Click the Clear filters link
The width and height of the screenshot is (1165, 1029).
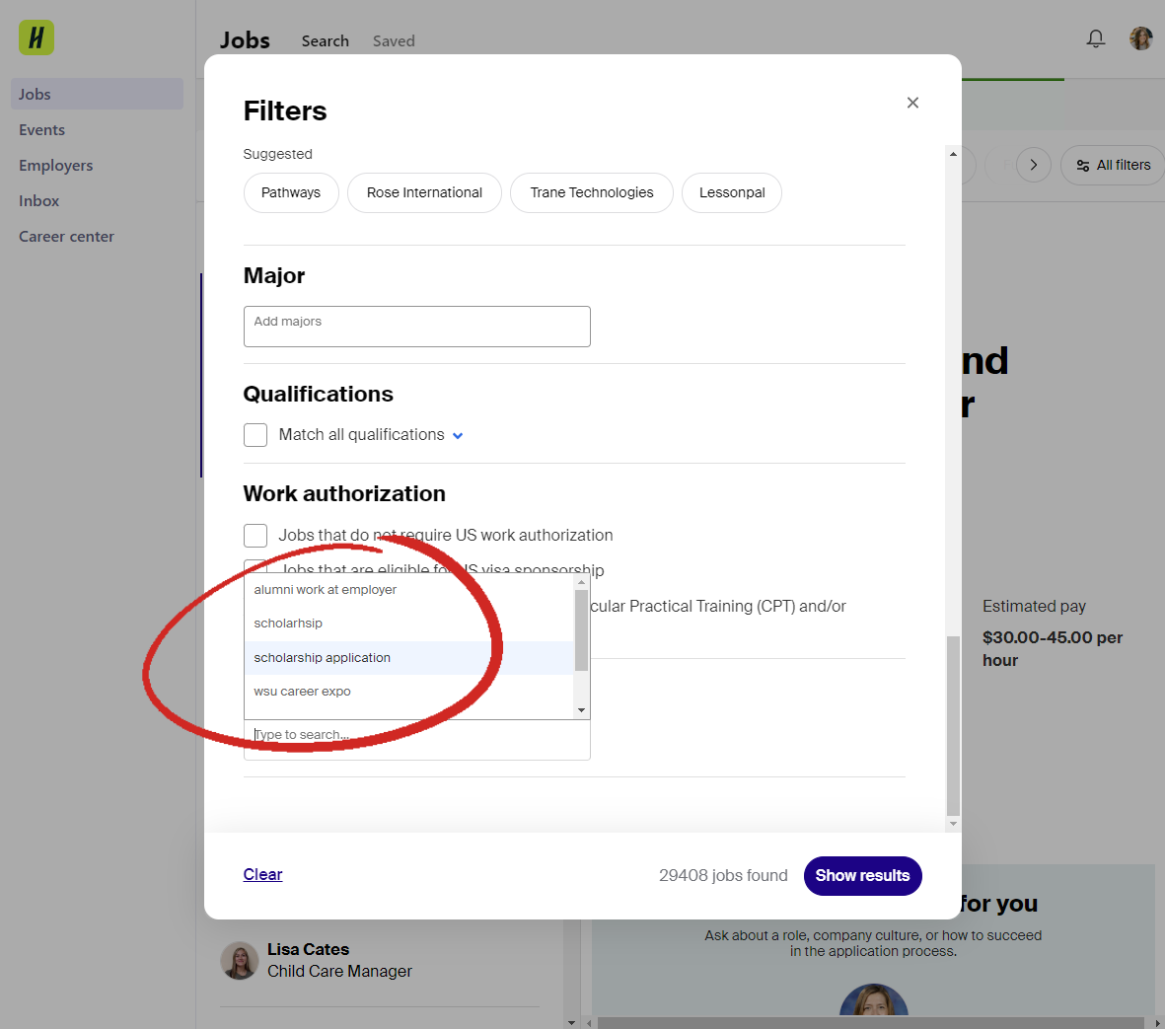click(x=262, y=875)
